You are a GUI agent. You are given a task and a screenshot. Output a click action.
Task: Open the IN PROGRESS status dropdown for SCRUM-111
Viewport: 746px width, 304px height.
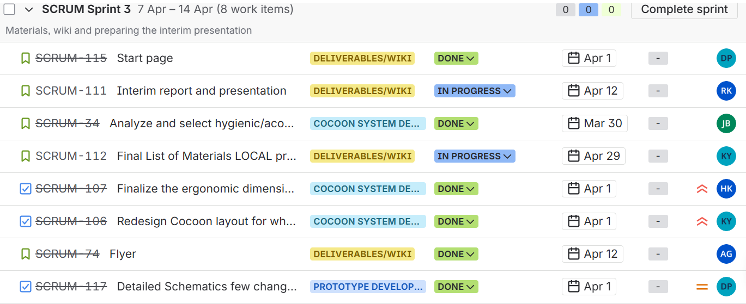[x=475, y=91]
